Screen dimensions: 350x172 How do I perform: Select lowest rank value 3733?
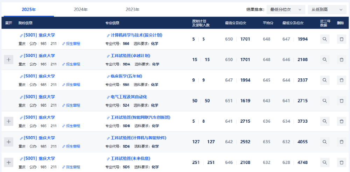[303, 121]
